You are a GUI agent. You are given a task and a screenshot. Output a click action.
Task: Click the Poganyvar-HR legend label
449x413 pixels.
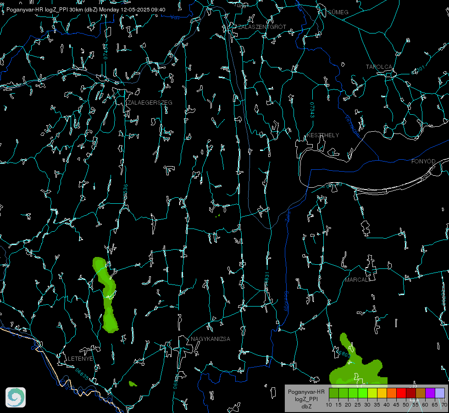[x=306, y=392]
